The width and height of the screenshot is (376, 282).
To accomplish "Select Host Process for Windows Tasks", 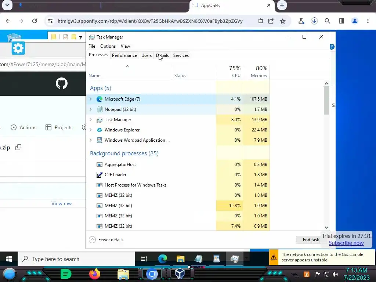I will tap(178, 185).
